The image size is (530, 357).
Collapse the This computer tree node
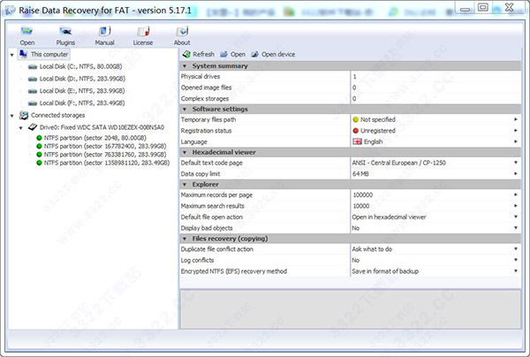12,55
